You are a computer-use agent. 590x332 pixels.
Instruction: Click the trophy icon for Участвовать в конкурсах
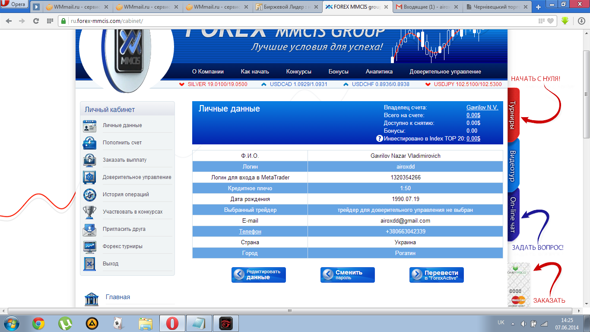89,212
